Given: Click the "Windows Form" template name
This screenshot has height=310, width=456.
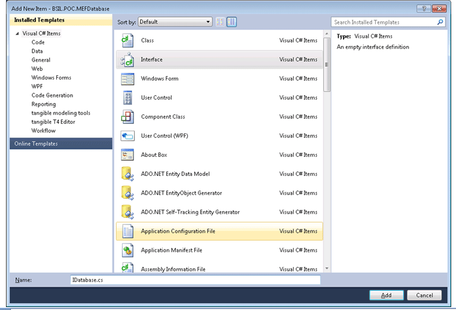Looking at the screenshot, I should 160,79.
